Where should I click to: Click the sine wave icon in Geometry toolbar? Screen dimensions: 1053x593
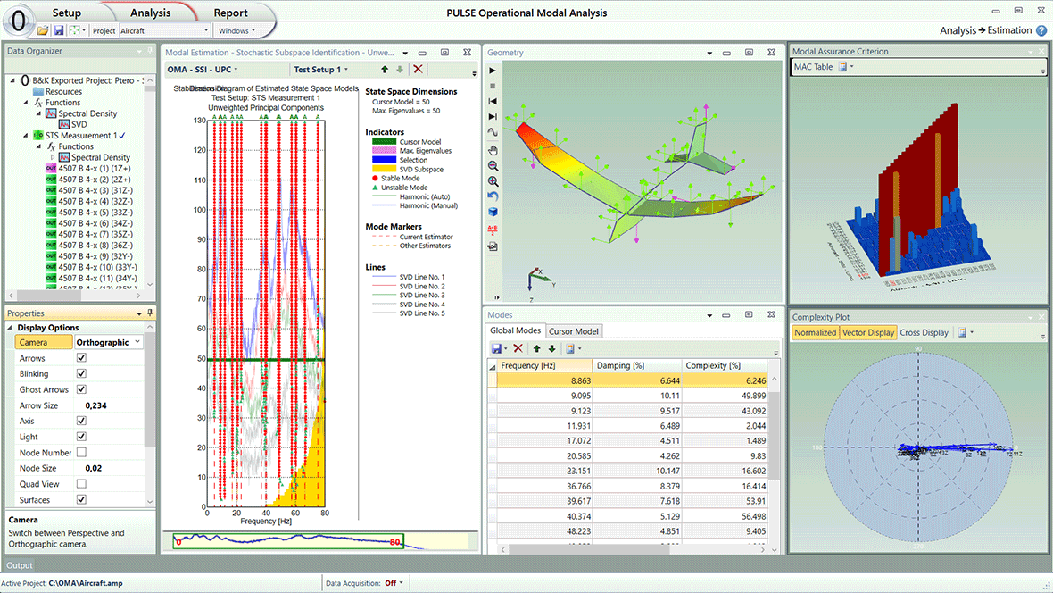coord(493,132)
